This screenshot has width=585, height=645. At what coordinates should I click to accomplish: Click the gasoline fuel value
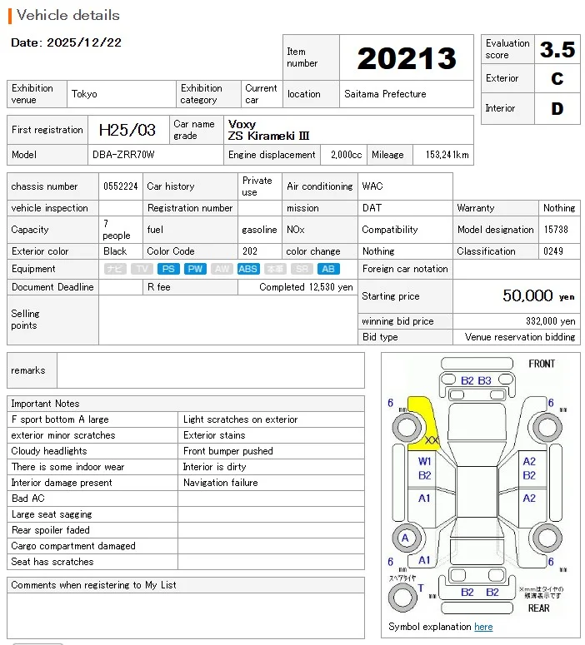259,230
